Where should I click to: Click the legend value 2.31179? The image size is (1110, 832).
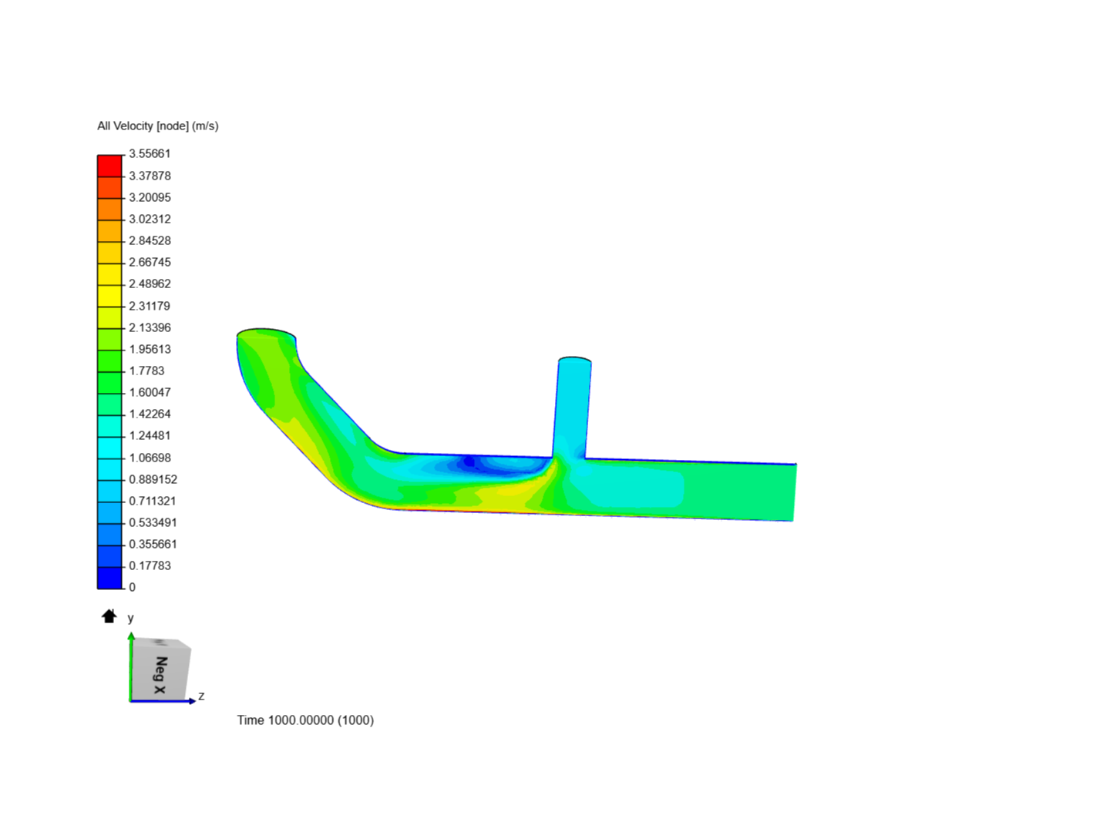point(150,306)
